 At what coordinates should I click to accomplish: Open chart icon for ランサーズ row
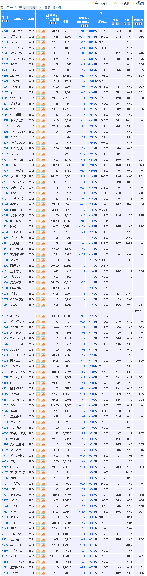pos(43,573)
